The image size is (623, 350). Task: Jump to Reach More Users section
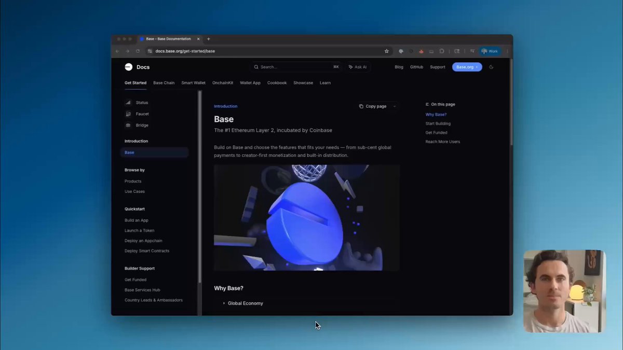[442, 142]
